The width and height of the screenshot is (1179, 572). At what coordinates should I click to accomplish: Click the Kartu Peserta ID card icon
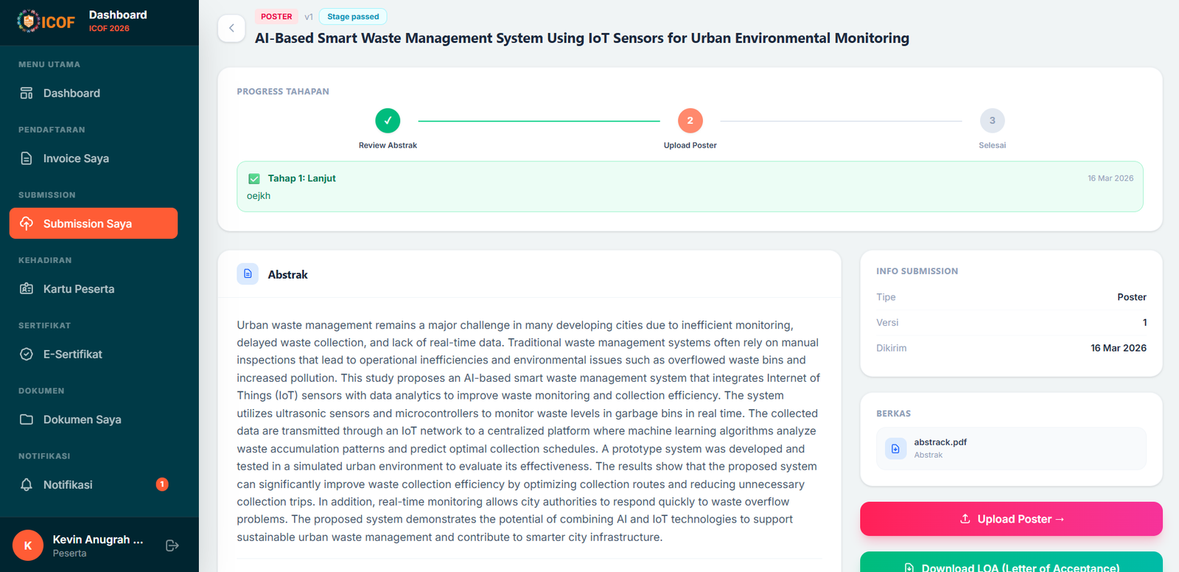(x=27, y=289)
